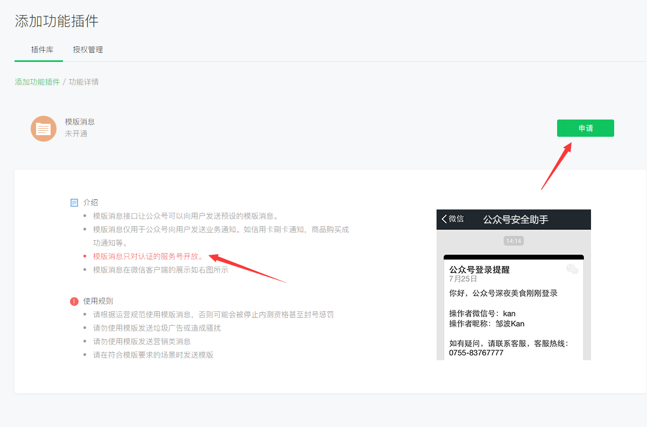Click red text 模版消息只对认证的服务号开放
647x427 pixels.
point(148,256)
